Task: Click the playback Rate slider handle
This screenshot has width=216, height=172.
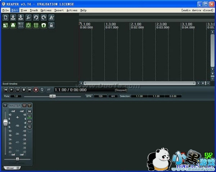Action: point(53,96)
